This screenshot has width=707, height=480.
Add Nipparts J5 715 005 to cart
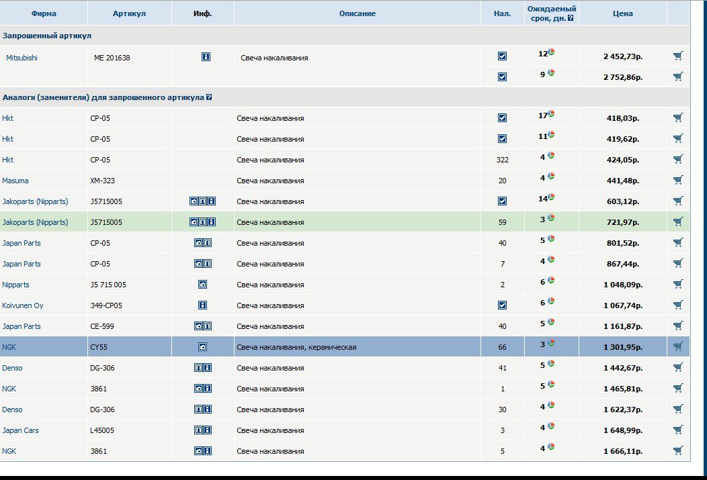(677, 284)
